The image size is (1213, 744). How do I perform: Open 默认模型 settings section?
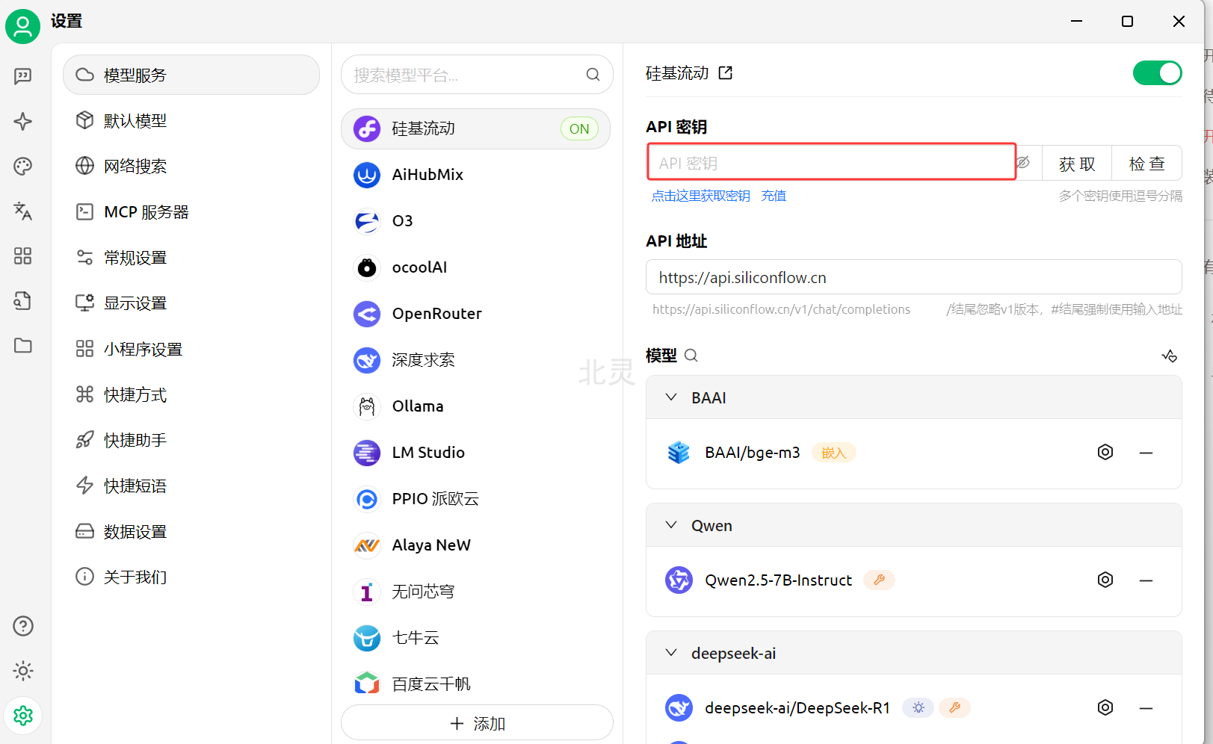click(191, 120)
